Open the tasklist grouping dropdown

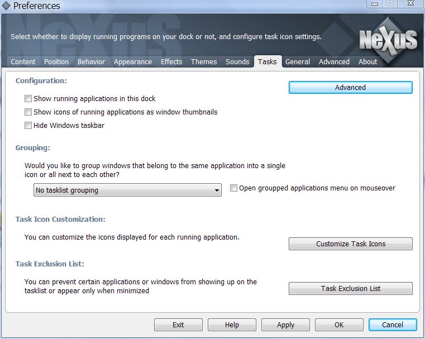click(127, 190)
